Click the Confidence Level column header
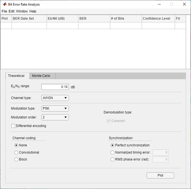191x189 pixels. click(x=158, y=19)
